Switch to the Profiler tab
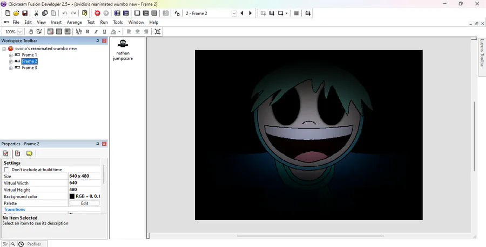This screenshot has height=247, width=486. coord(32,244)
